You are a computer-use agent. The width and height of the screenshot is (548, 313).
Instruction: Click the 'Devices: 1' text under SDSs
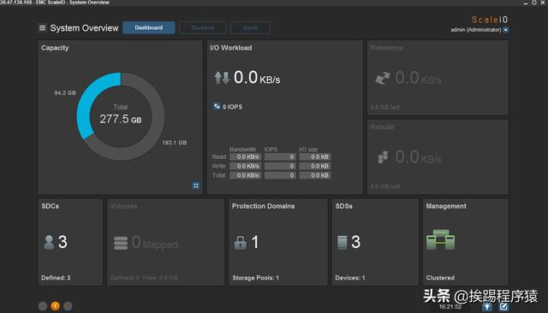pos(350,278)
